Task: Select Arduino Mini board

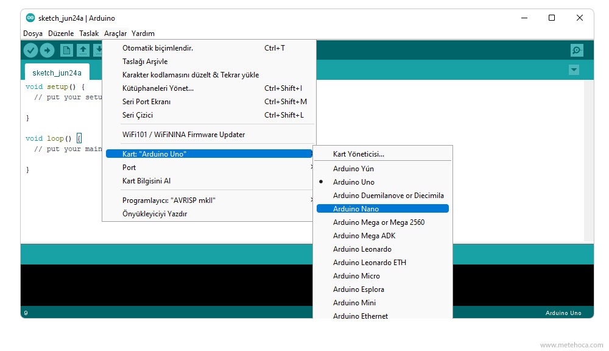Action: point(382,303)
